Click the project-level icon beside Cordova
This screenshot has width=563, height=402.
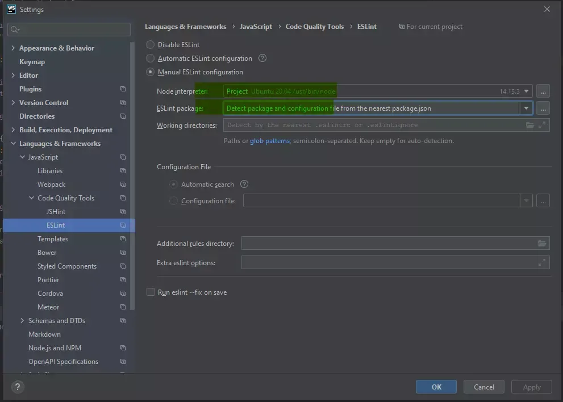pyautogui.click(x=123, y=294)
